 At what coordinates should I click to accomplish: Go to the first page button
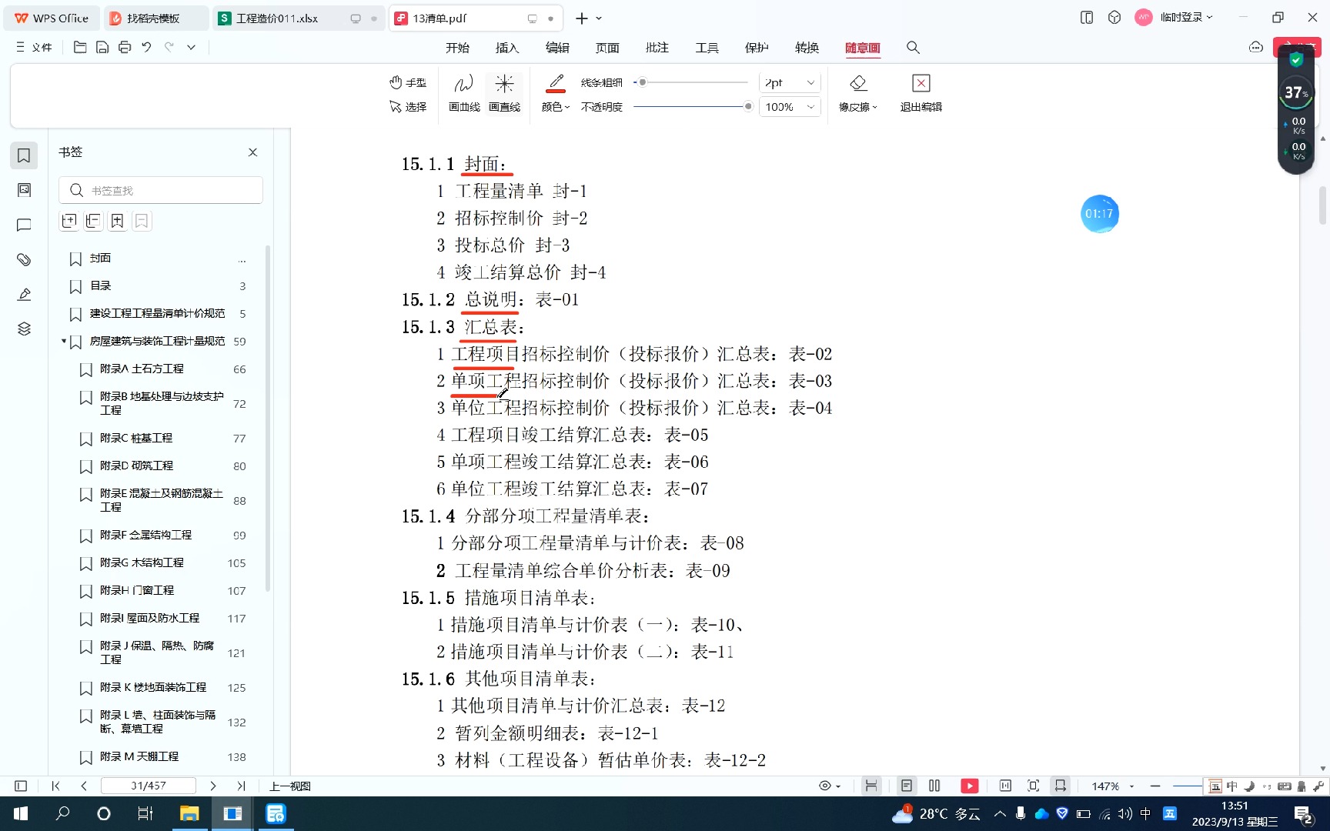coord(55,786)
